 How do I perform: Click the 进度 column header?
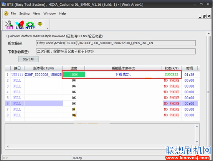point(74,68)
